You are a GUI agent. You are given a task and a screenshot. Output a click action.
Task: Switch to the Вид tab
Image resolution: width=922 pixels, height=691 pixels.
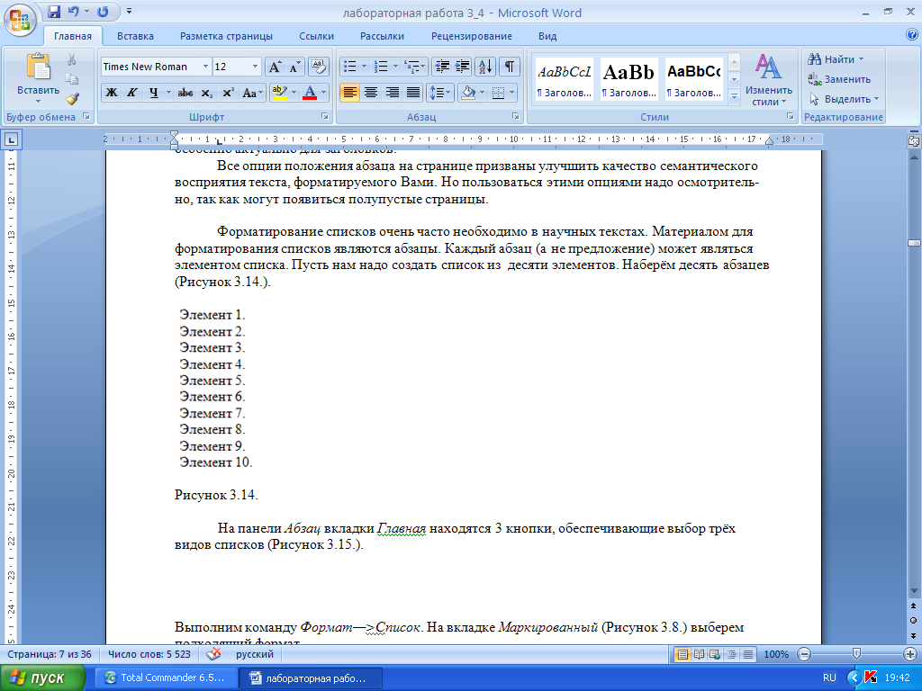tap(547, 36)
